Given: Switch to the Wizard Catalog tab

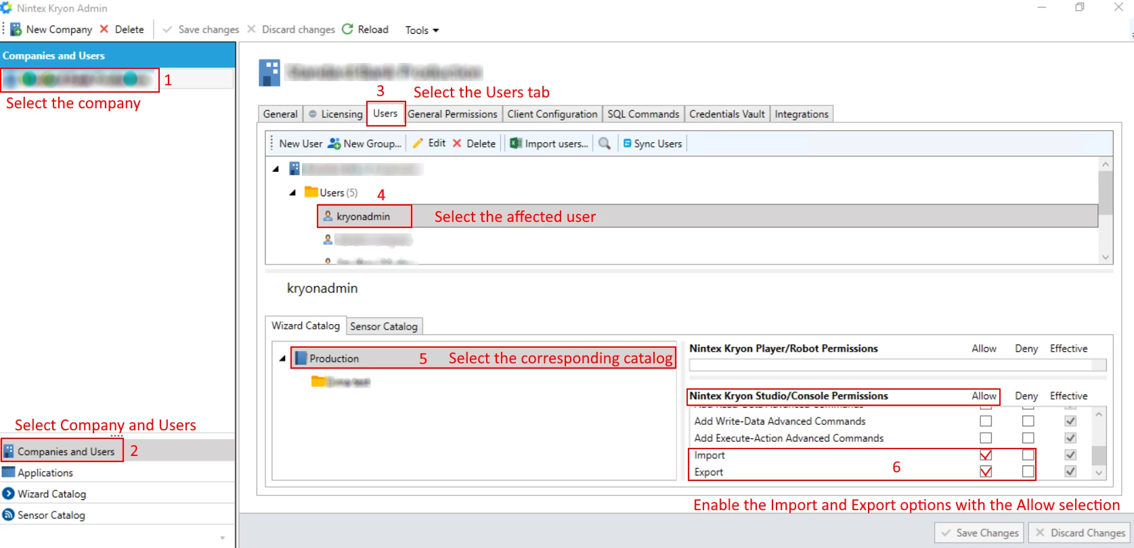Looking at the screenshot, I should pos(306,325).
